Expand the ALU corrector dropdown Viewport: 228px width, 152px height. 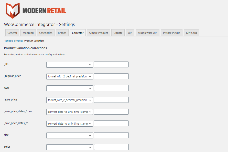tap(70, 88)
